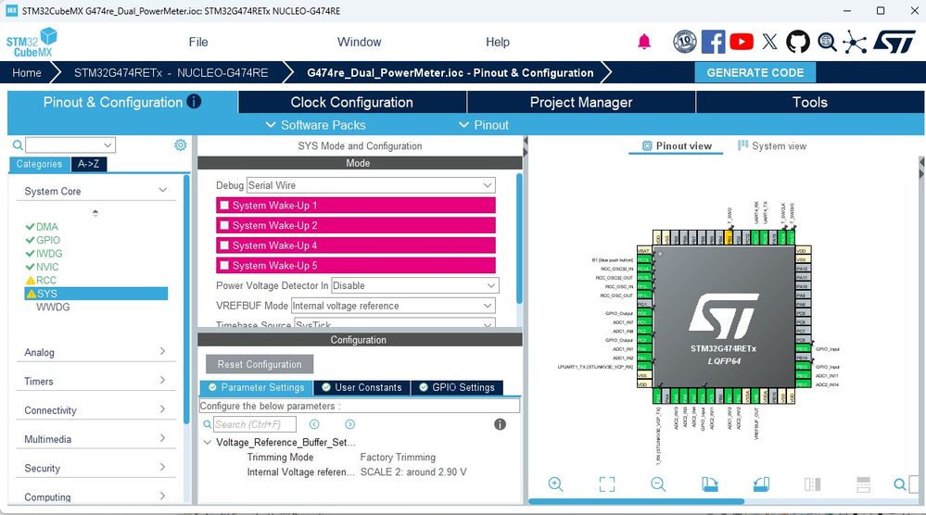
Task: Switch to the Project Manager tab
Action: point(581,102)
